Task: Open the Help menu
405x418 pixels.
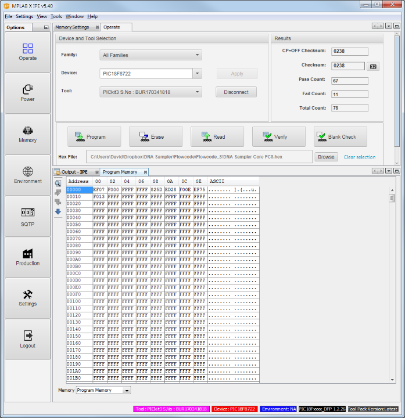Action: click(92, 16)
